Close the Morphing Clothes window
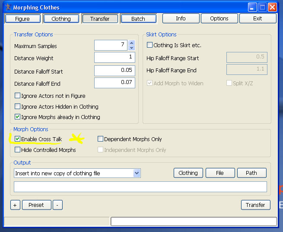The height and width of the screenshot is (232, 283). click(x=272, y=7)
